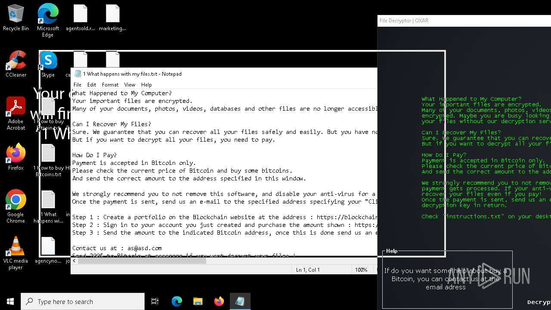Open the View menu in Notepad
This screenshot has width=551, height=310.
130,85
